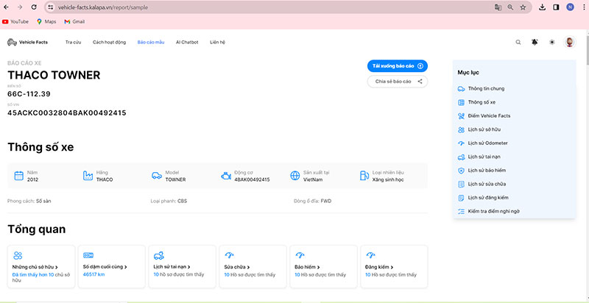Open the YouTube bookmark
589x303 pixels.
click(x=15, y=22)
